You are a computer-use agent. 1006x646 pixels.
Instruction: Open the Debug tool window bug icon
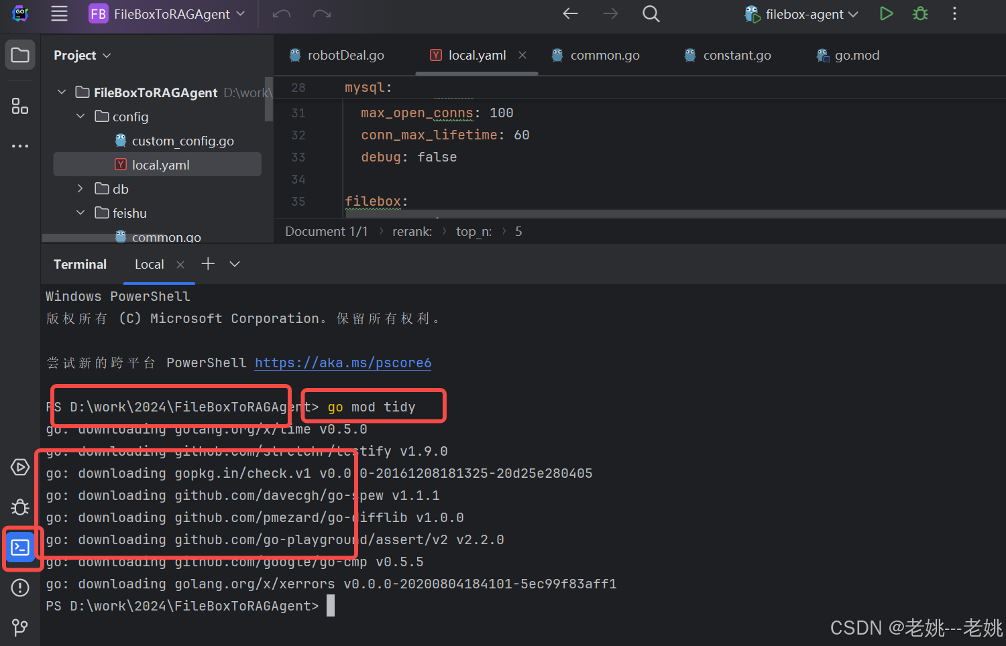(20, 507)
